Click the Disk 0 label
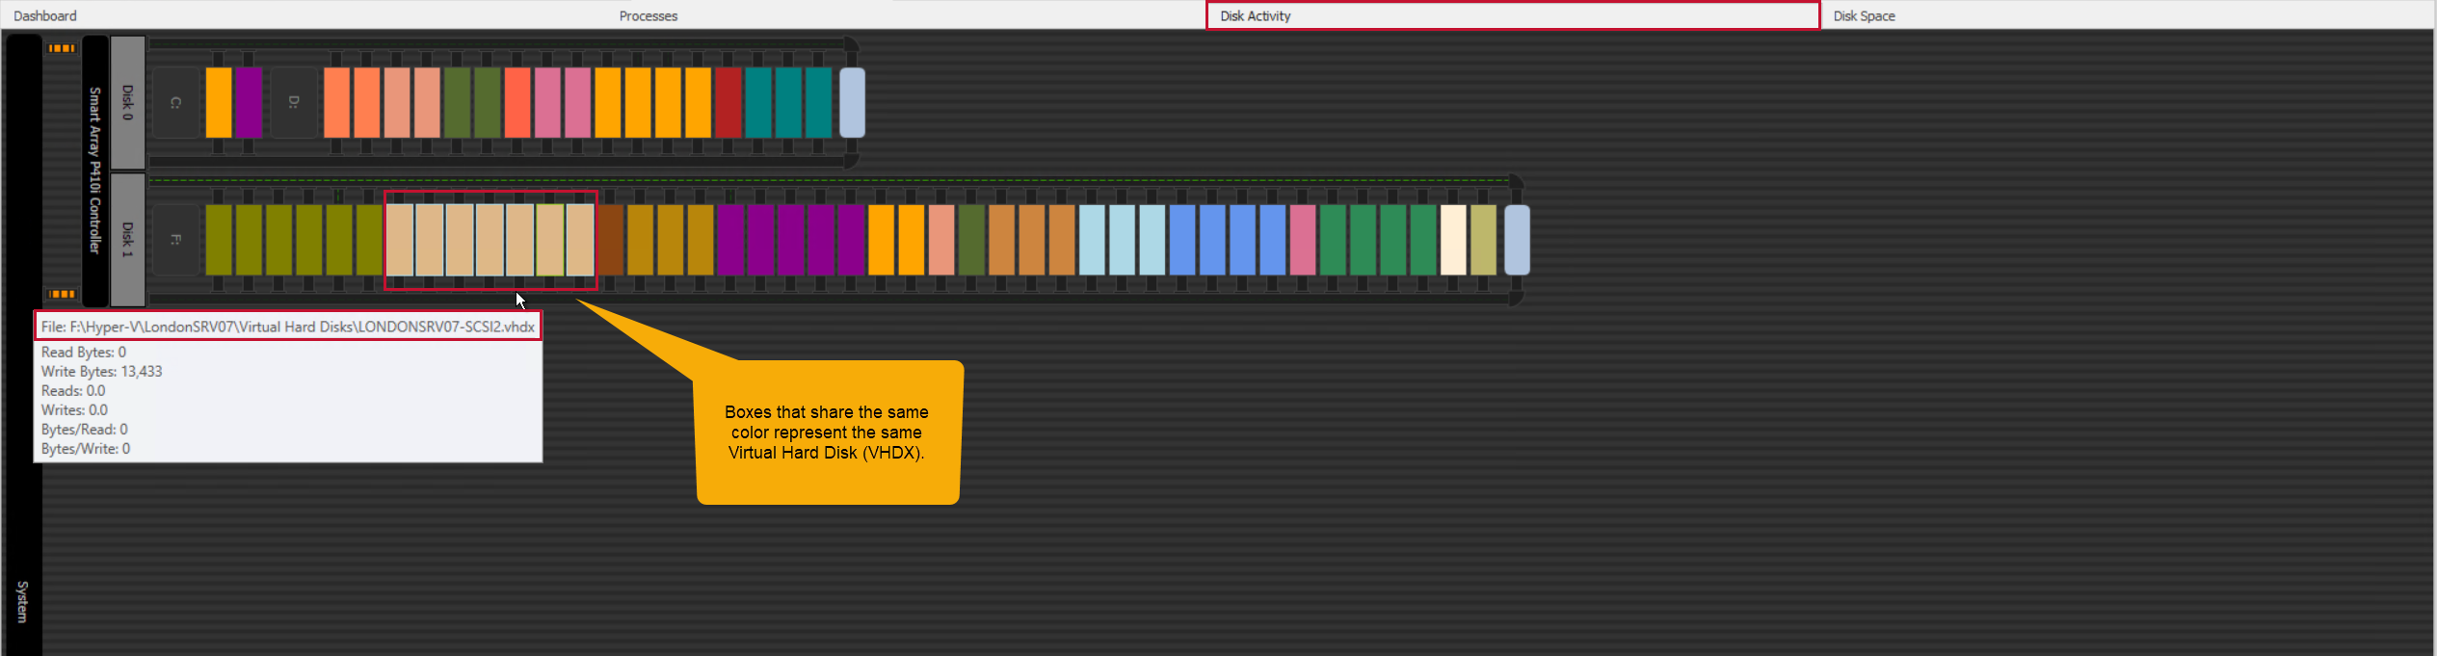 [x=127, y=103]
